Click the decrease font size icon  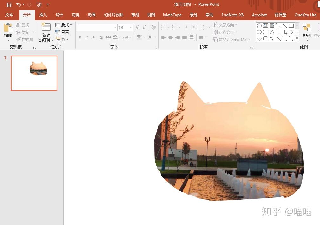pyautogui.click(x=144, y=27)
